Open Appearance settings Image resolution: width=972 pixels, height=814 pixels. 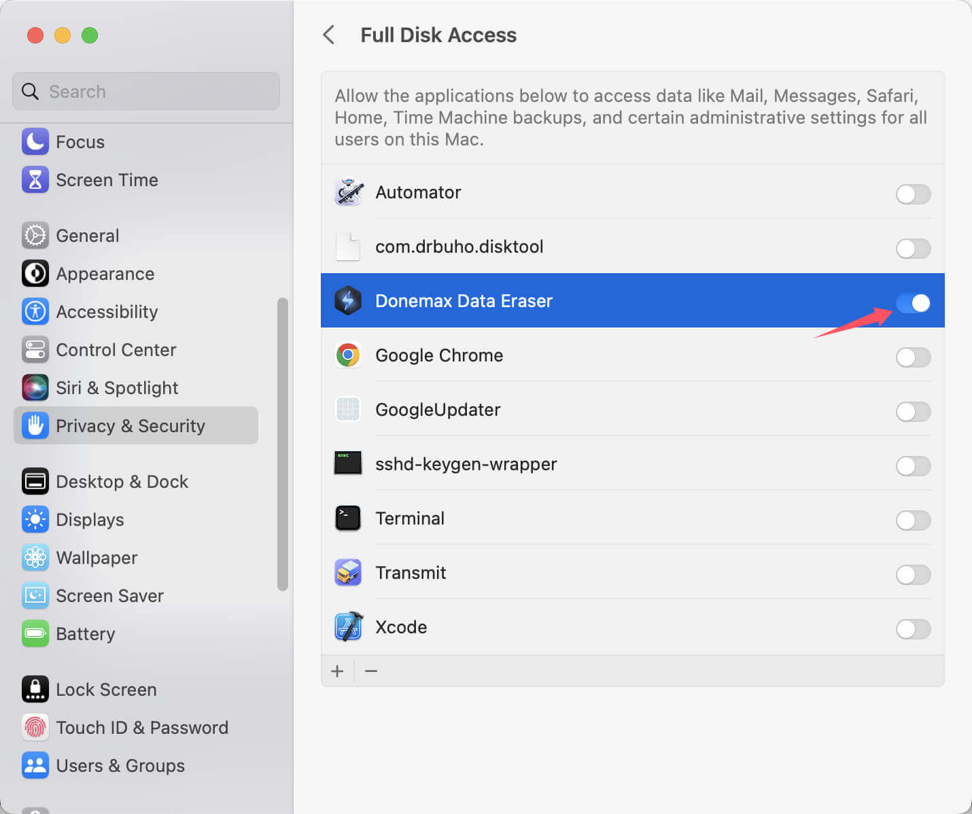pos(105,274)
